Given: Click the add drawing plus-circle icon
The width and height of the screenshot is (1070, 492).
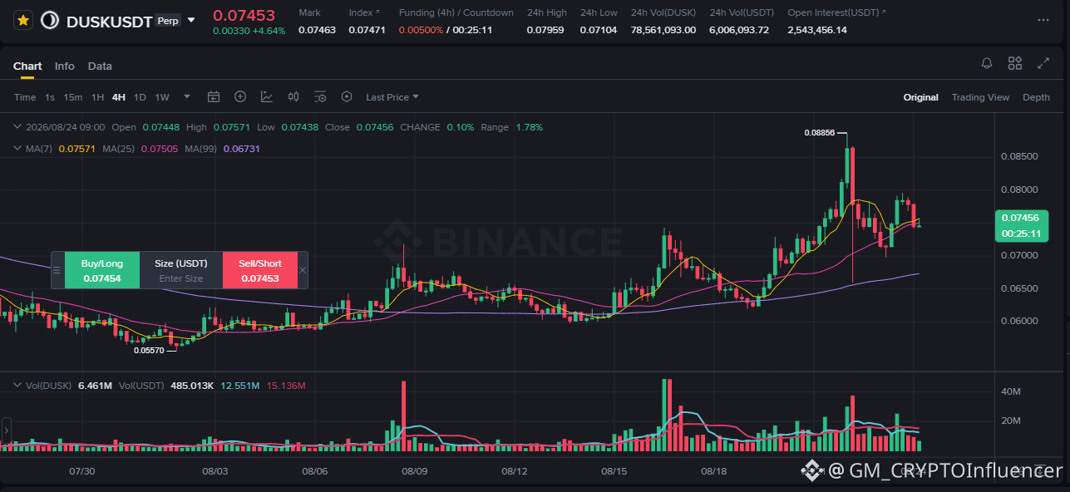Looking at the screenshot, I should 240,96.
